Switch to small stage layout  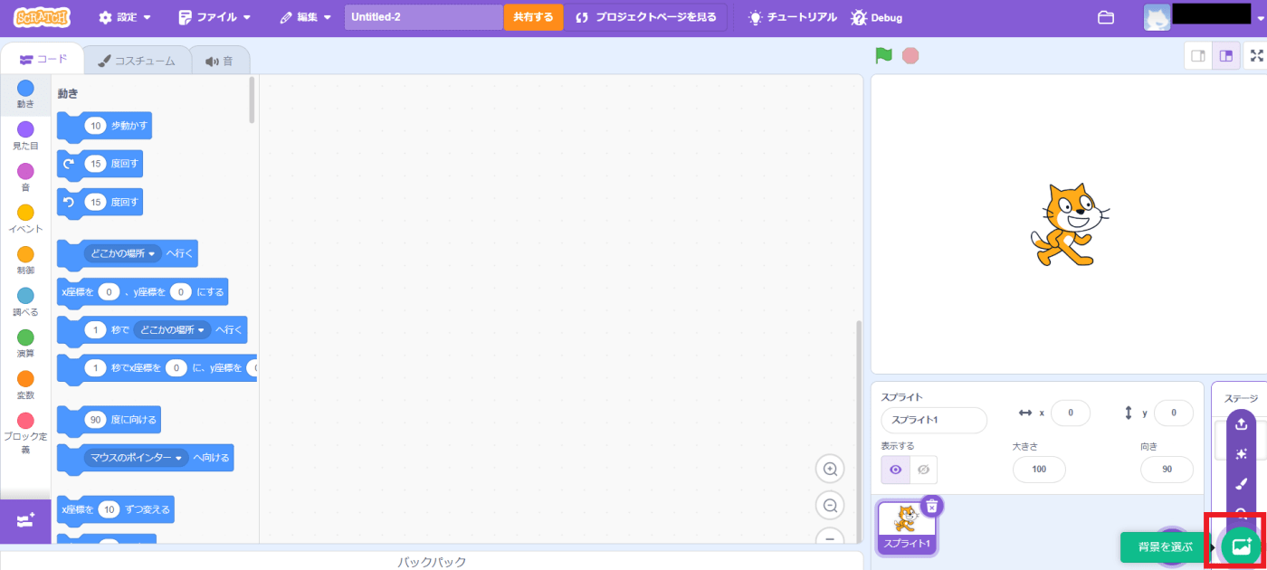click(1198, 56)
